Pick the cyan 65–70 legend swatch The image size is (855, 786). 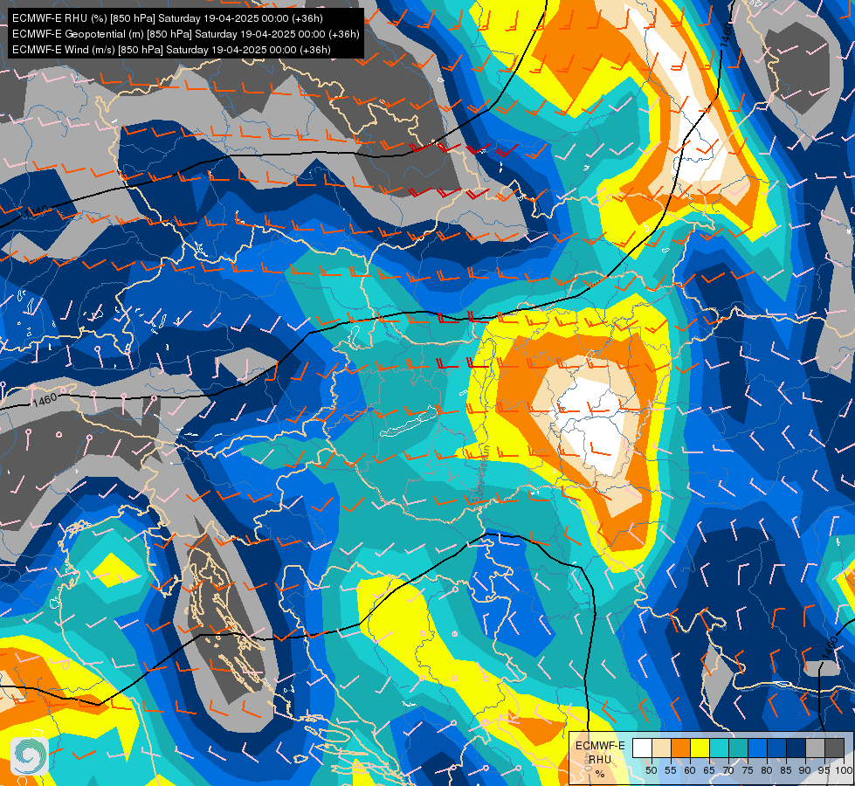720,748
